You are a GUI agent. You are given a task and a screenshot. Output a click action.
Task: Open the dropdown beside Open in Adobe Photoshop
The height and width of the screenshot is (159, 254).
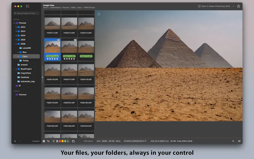[x=233, y=6]
